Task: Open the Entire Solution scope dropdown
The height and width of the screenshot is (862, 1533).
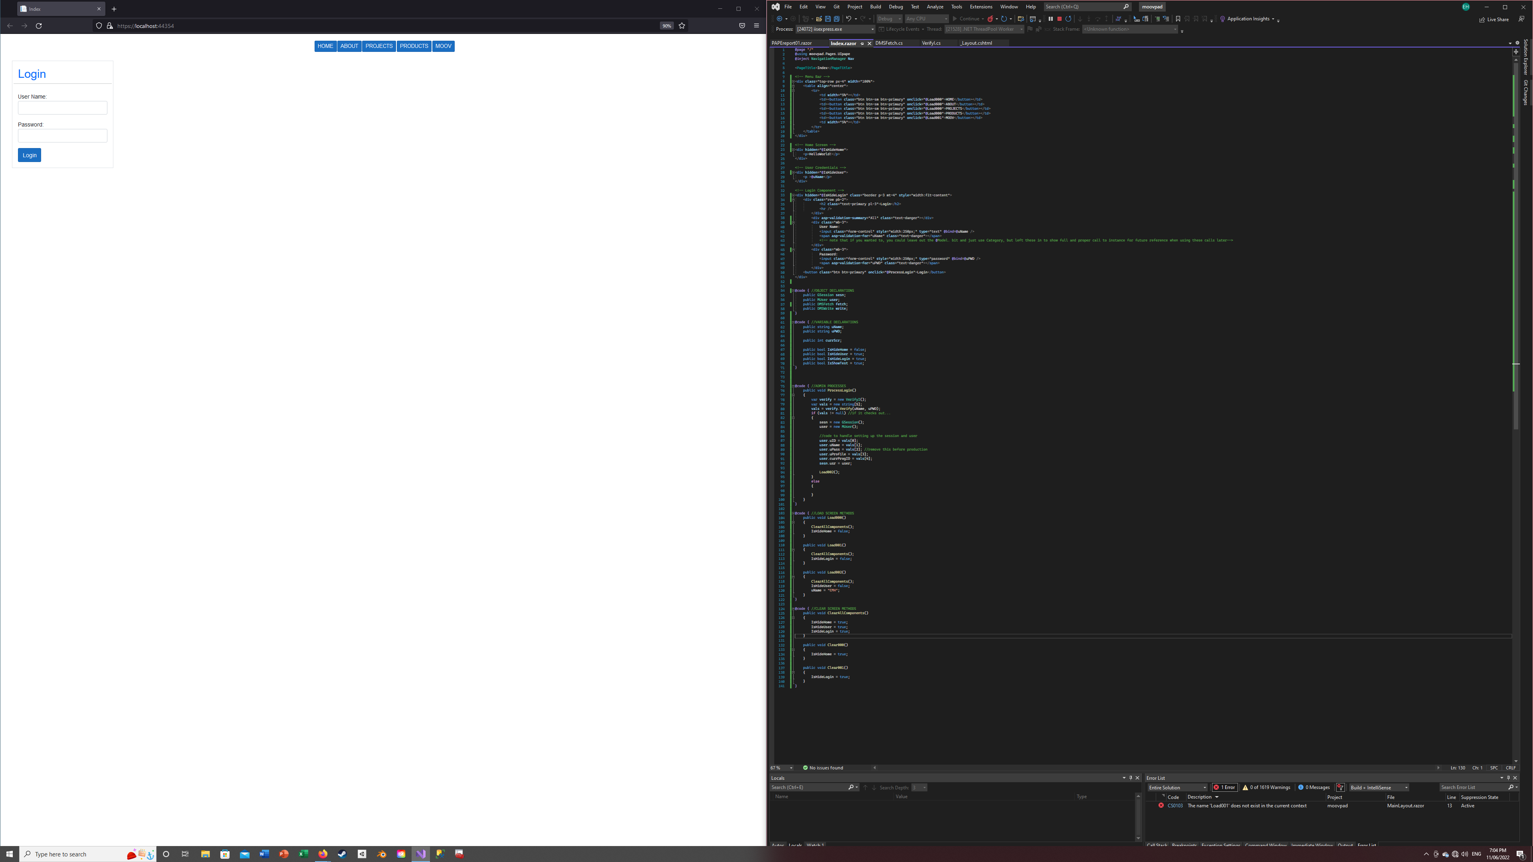Action: click(1177, 787)
